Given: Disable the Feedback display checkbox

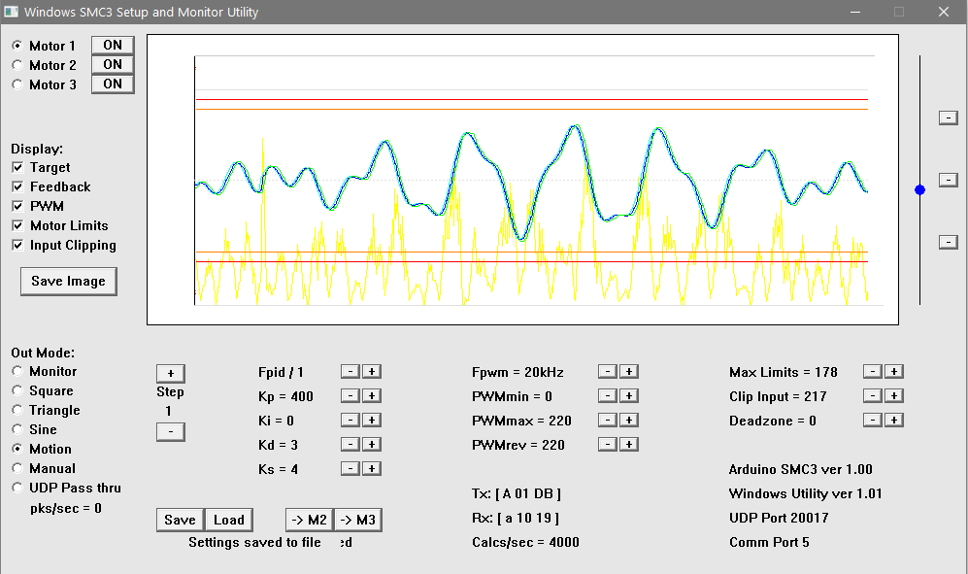Looking at the screenshot, I should click(x=17, y=187).
